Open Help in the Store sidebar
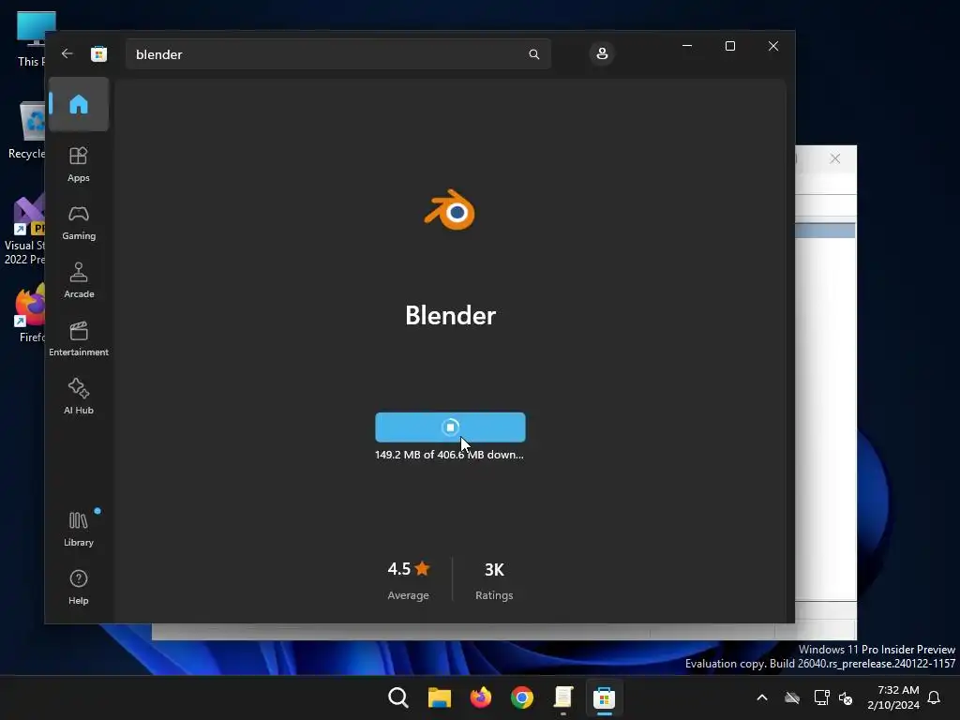The image size is (960, 720). [79, 587]
